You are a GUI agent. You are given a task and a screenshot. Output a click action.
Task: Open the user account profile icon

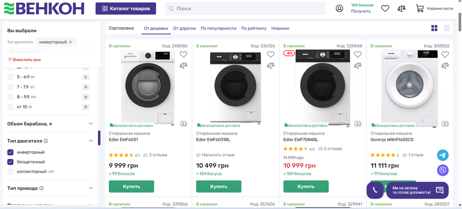pos(339,8)
